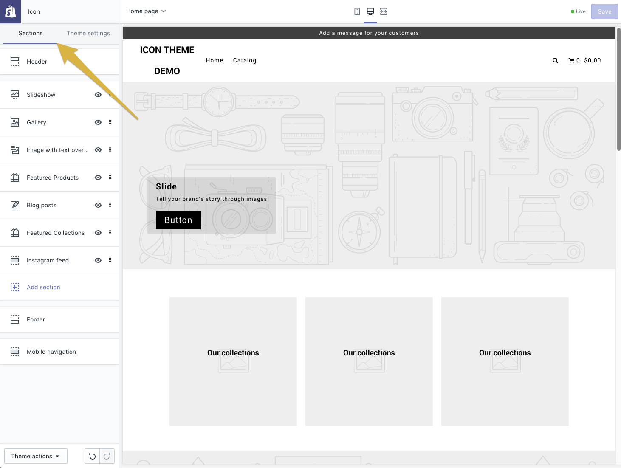Select the Sections tab
Viewport: 621px width, 468px height.
coord(31,33)
